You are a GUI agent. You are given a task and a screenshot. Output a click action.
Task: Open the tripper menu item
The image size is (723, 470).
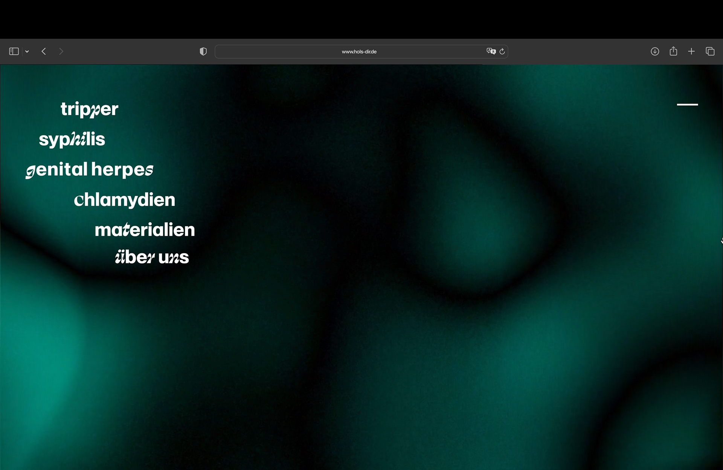point(89,109)
